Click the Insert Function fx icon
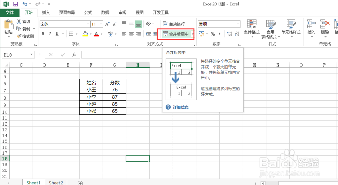 [x=74, y=55]
